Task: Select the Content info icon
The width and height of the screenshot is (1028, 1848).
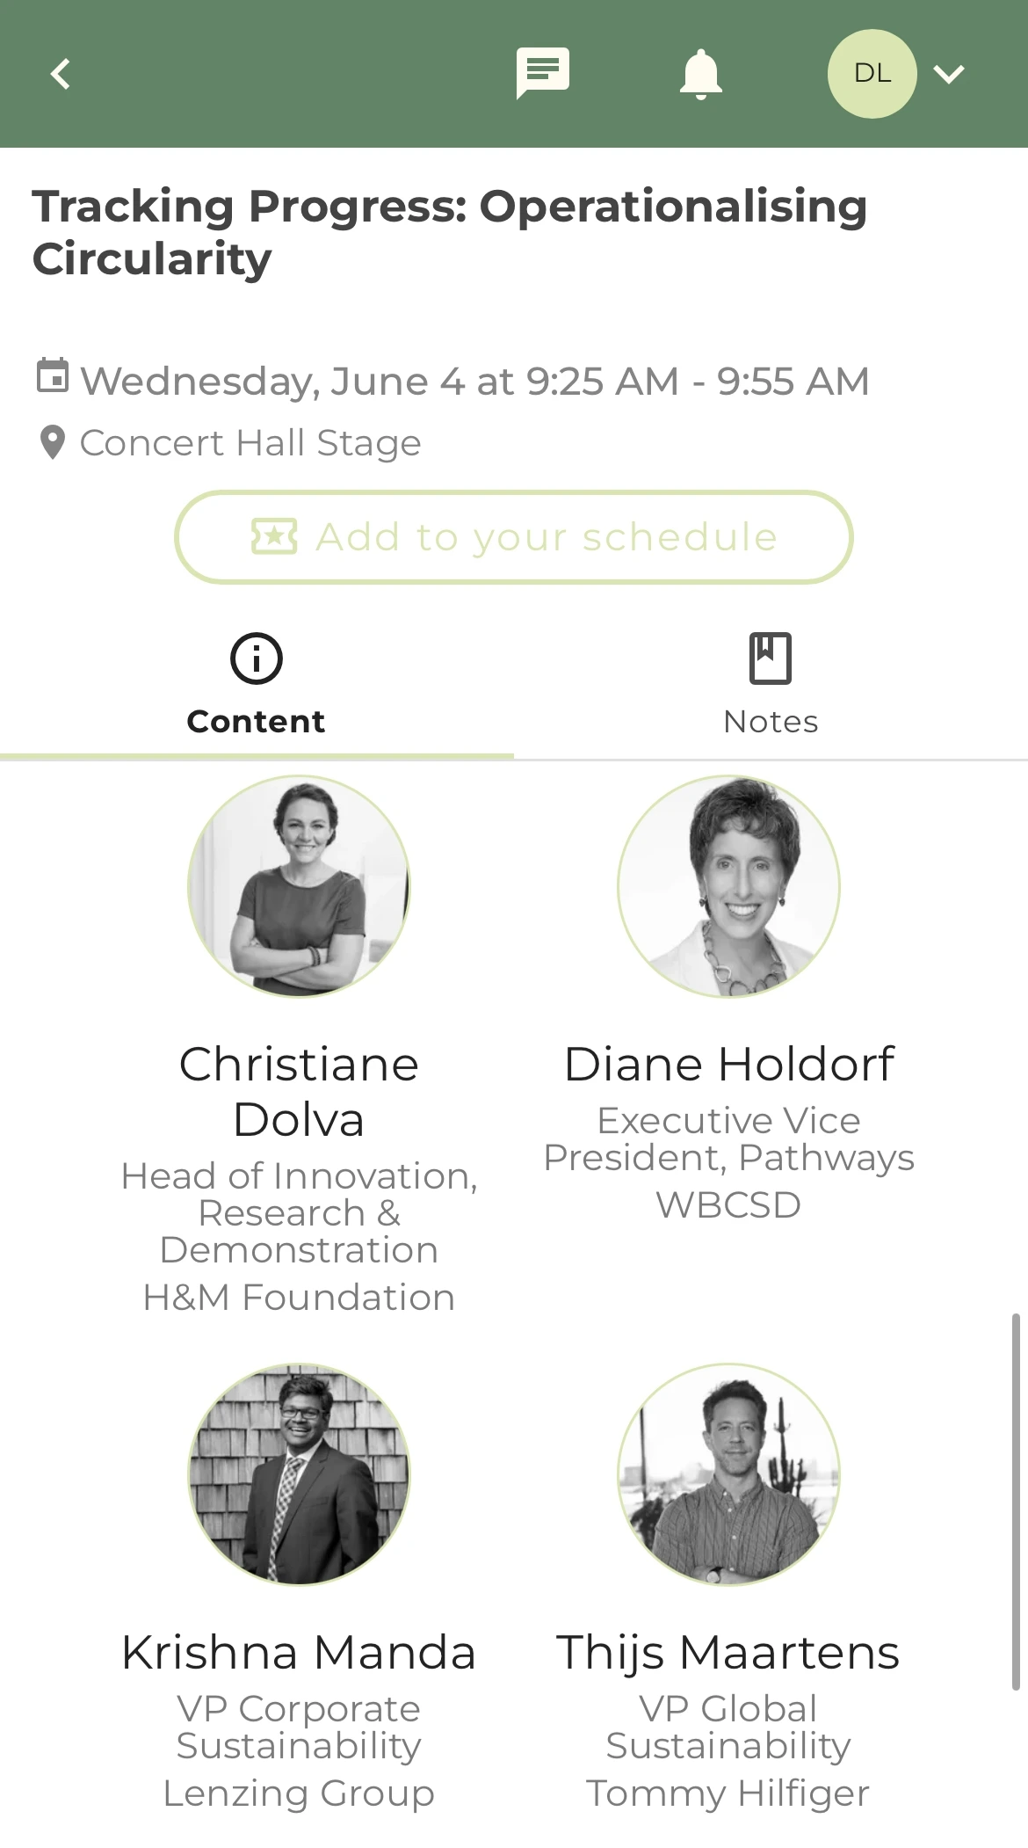Action: tap(257, 658)
